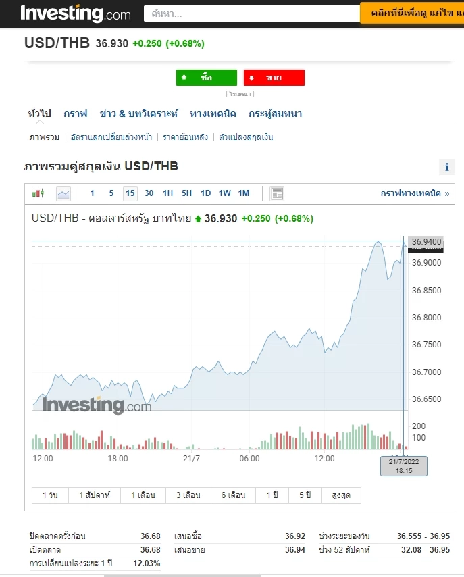This screenshot has width=464, height=577.
Task: Switch to area chart view
Action: click(63, 194)
